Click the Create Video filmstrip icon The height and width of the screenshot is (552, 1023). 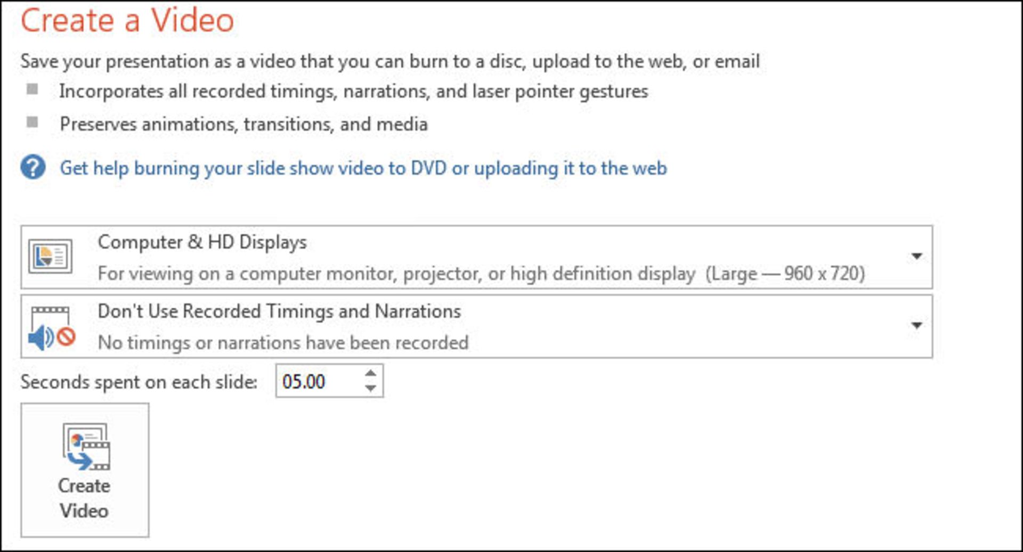click(86, 447)
